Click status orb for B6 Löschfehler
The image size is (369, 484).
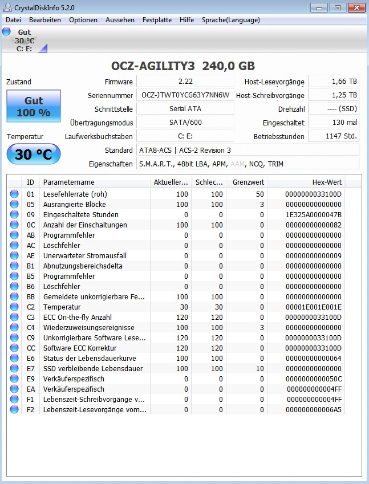[14, 286]
